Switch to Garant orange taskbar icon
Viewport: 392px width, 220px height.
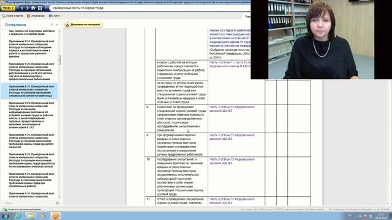pyautogui.click(x=56, y=216)
